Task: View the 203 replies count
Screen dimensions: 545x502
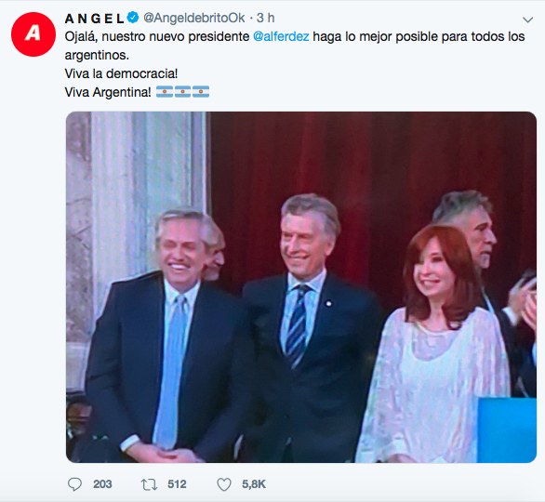Action: [x=102, y=484]
